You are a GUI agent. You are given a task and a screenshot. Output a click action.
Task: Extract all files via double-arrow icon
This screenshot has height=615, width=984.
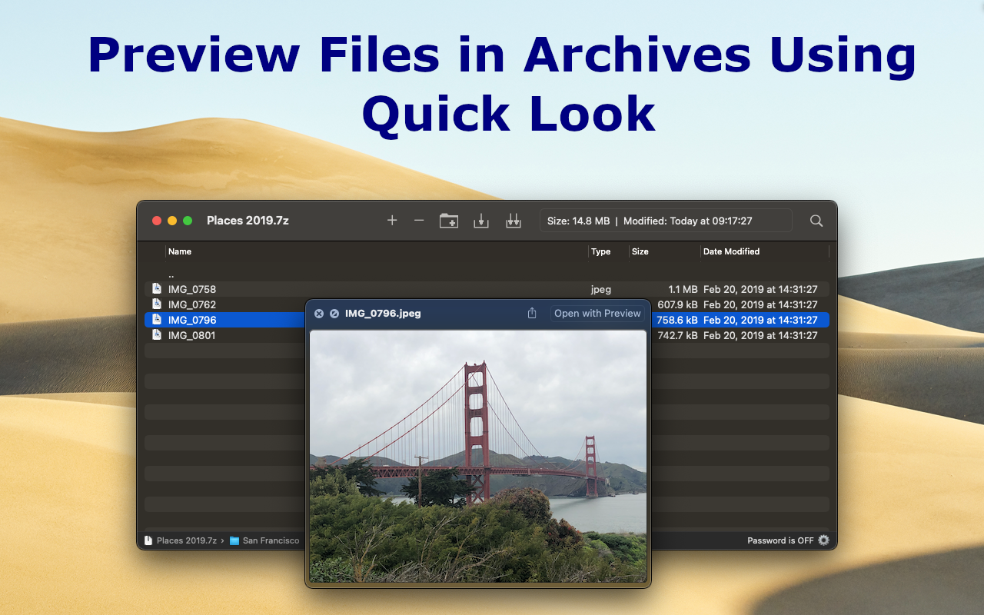pyautogui.click(x=514, y=221)
